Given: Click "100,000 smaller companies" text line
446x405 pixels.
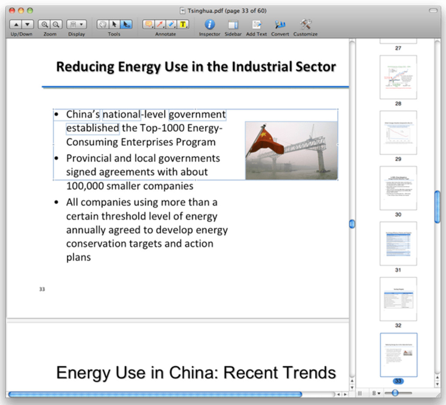Looking at the screenshot, I should [x=130, y=186].
